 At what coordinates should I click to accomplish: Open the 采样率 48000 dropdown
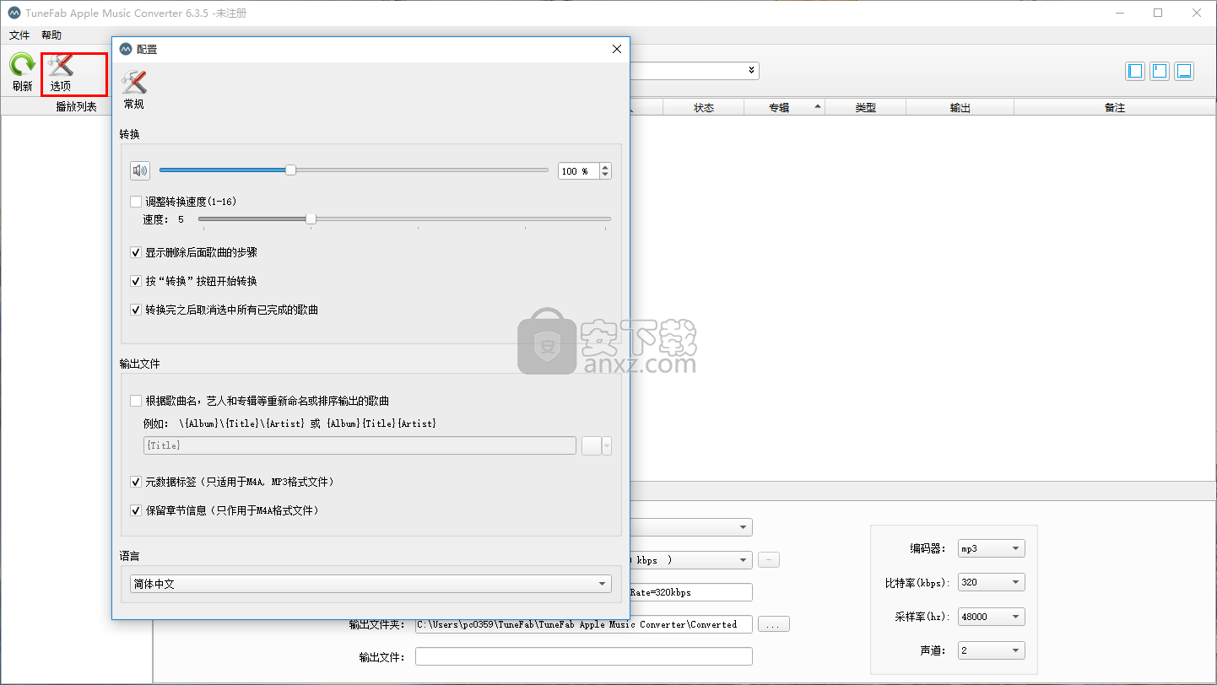click(992, 617)
